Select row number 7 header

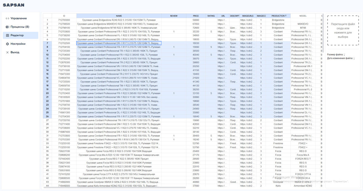point(47,43)
